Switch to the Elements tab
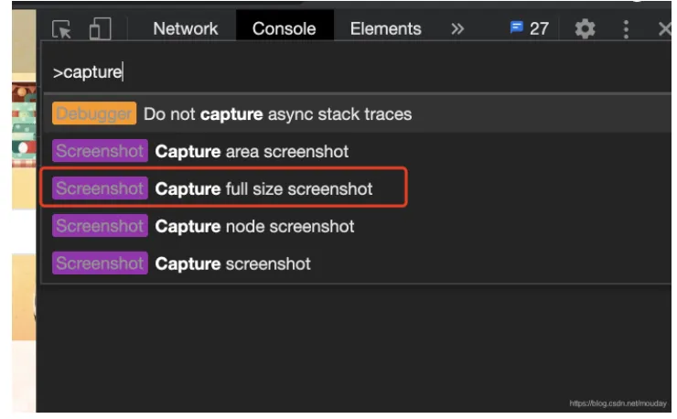Screen dimensions: 677x419 pyautogui.click(x=385, y=28)
